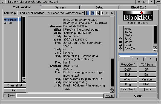Click the window depth gadget in title bar

coord(158,2)
